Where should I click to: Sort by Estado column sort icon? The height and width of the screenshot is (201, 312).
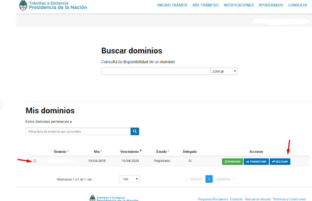coord(169,151)
